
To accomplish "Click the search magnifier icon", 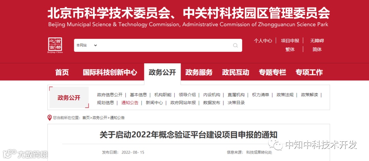I will tap(235, 45).
